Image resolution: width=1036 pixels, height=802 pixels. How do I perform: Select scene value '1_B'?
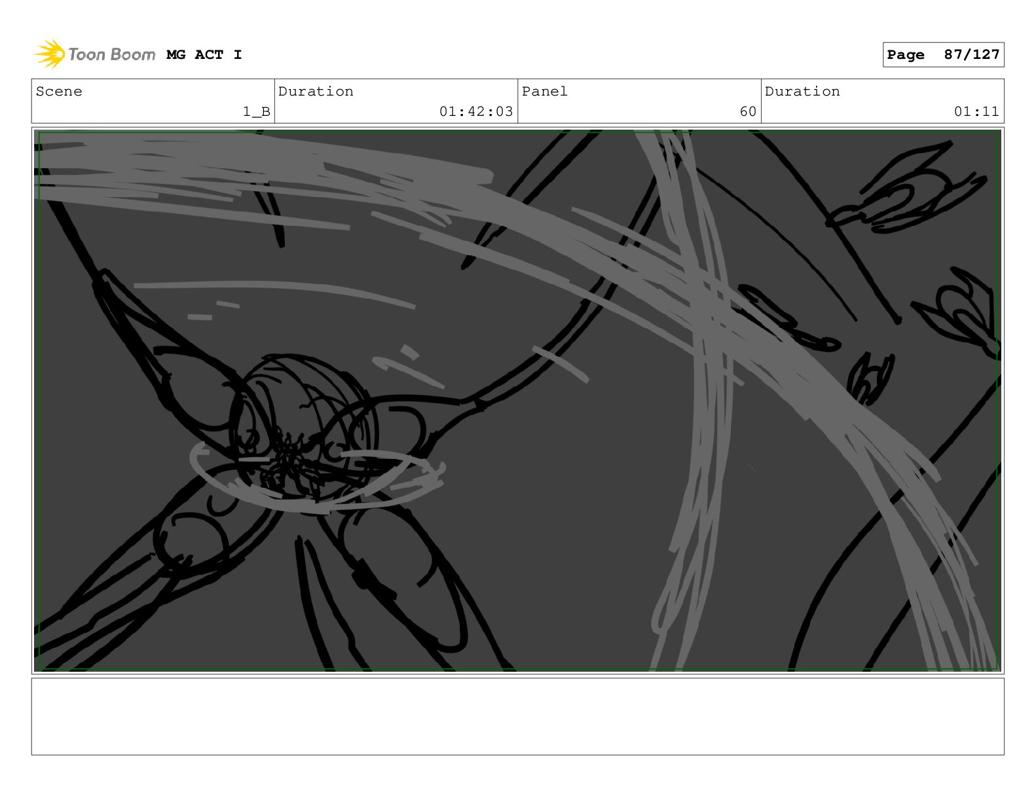[x=257, y=112]
